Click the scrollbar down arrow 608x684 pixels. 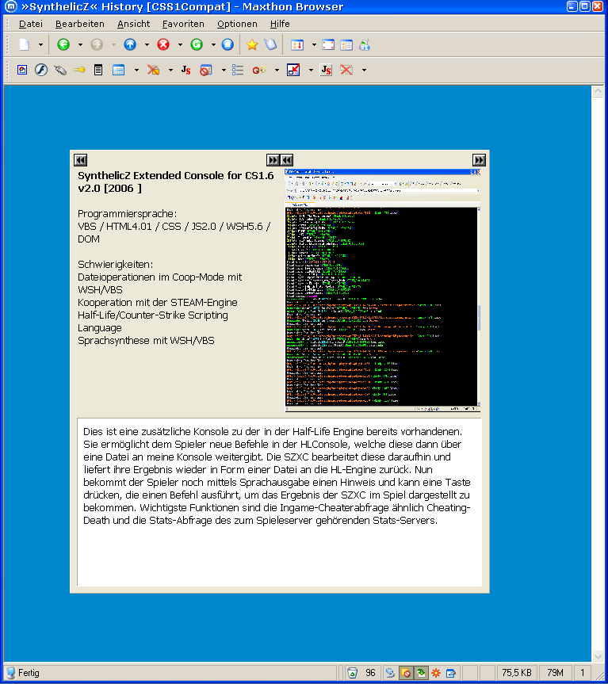(x=598, y=656)
